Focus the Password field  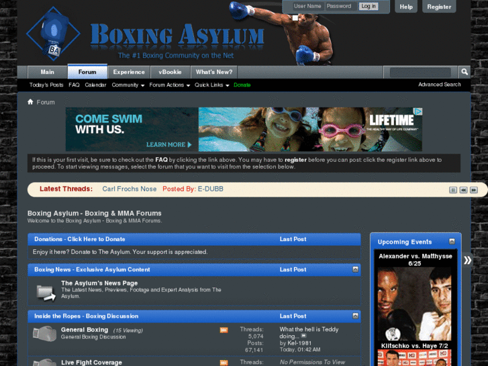click(341, 6)
